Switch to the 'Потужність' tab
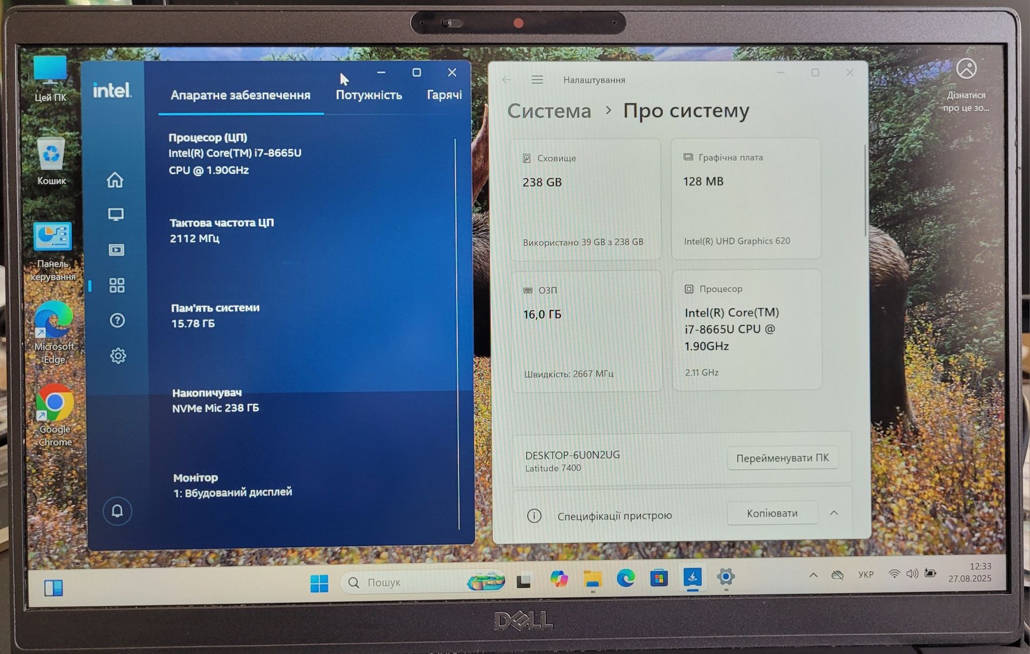The height and width of the screenshot is (654, 1030). [x=368, y=95]
